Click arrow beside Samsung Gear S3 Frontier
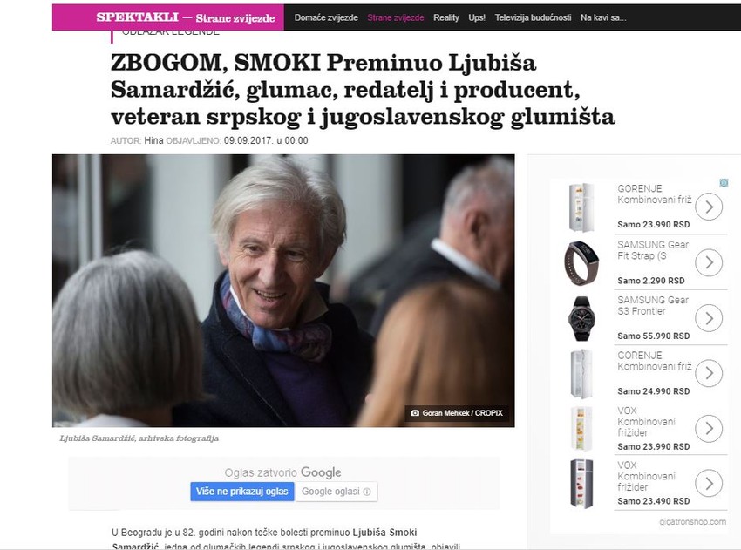The image size is (741, 550). coord(709,318)
